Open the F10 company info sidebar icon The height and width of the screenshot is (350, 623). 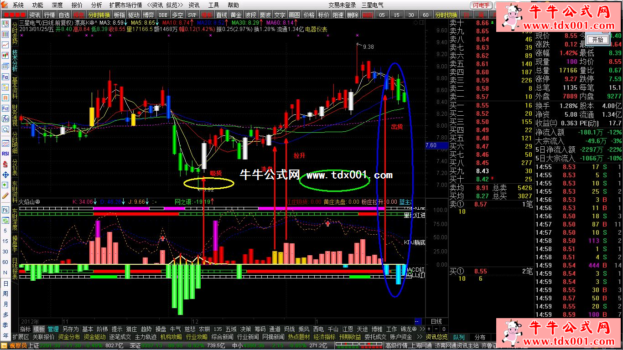(x=5, y=77)
